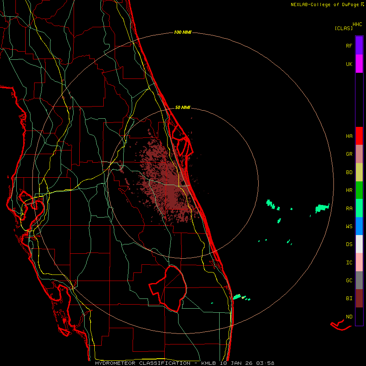366x366 pixels.
Task: Click the [CLAS] units label
Action: (x=344, y=28)
